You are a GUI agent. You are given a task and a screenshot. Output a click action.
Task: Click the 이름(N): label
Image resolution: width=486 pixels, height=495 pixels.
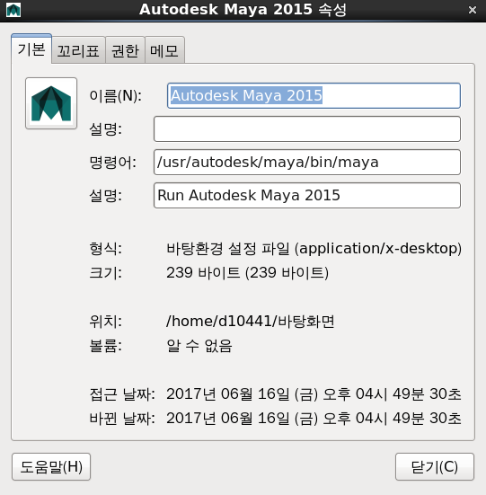pyautogui.click(x=116, y=95)
